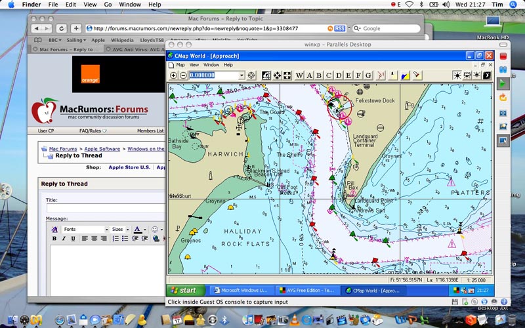Open the Fonts dropdown in message editor
525x328 pixels.
tap(86, 229)
